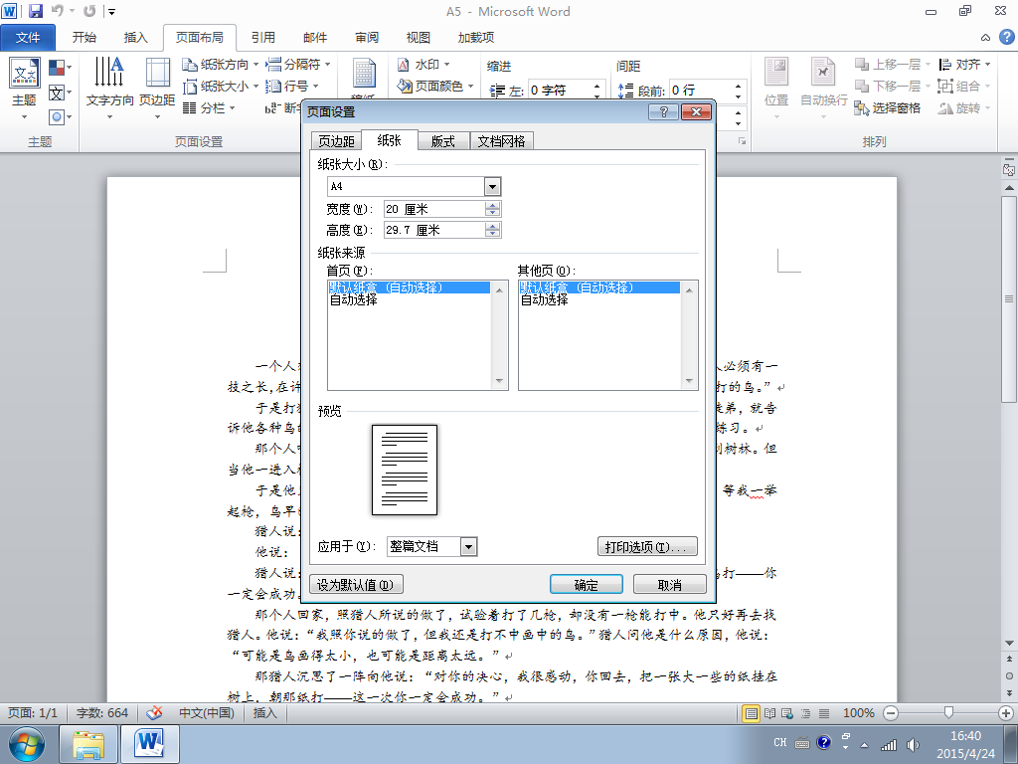Switch to Margins (页边距) dialog tab
The width and height of the screenshot is (1018, 764).
pyautogui.click(x=336, y=141)
